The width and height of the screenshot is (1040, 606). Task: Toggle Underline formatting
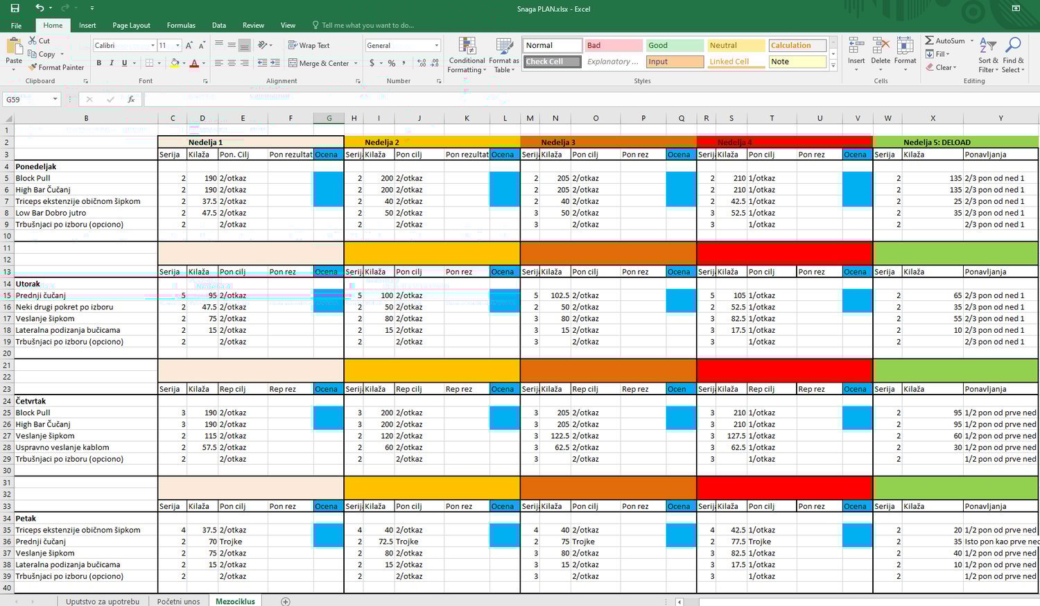[125, 63]
